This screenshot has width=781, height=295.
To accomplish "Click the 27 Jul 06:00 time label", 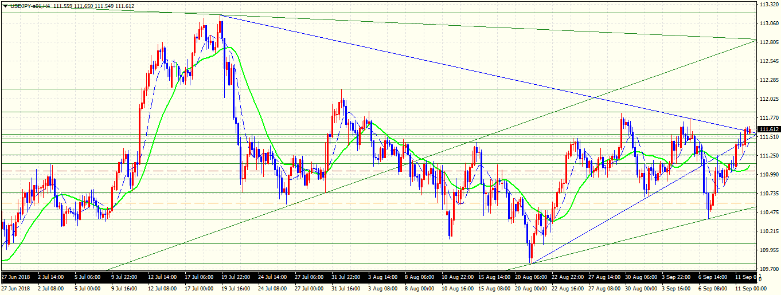I will point(310,277).
